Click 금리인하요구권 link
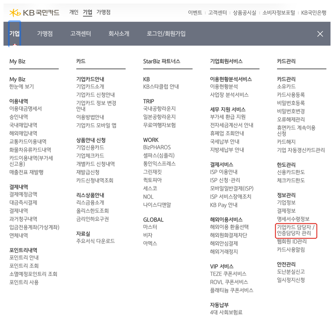334x325 pixels. click(93, 219)
